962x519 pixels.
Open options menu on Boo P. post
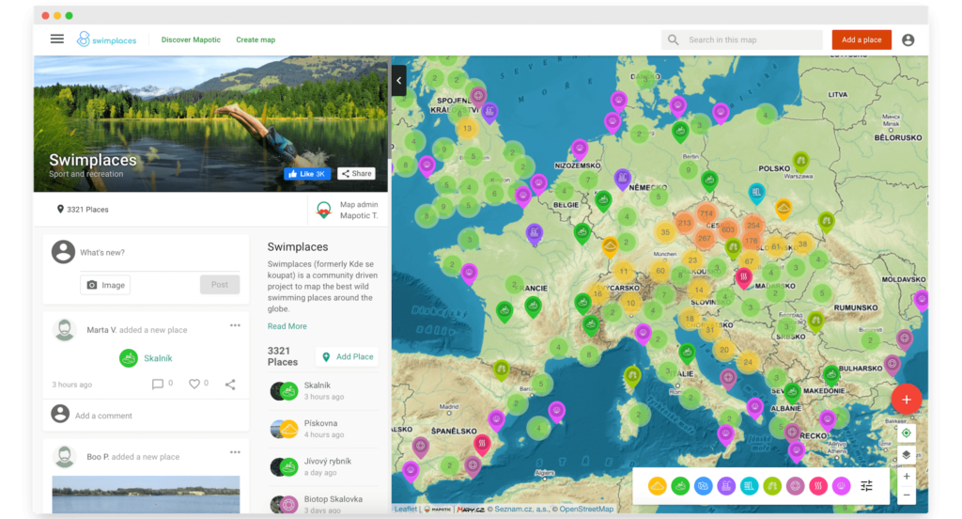pyautogui.click(x=235, y=452)
